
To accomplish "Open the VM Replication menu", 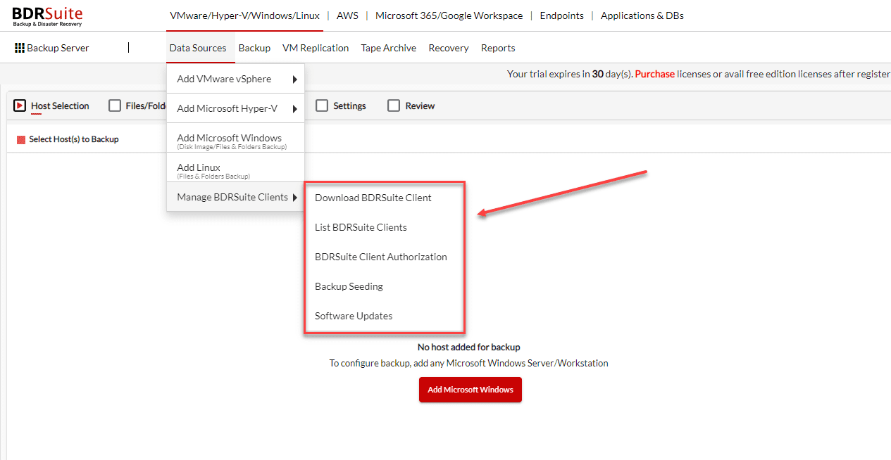I will (316, 48).
